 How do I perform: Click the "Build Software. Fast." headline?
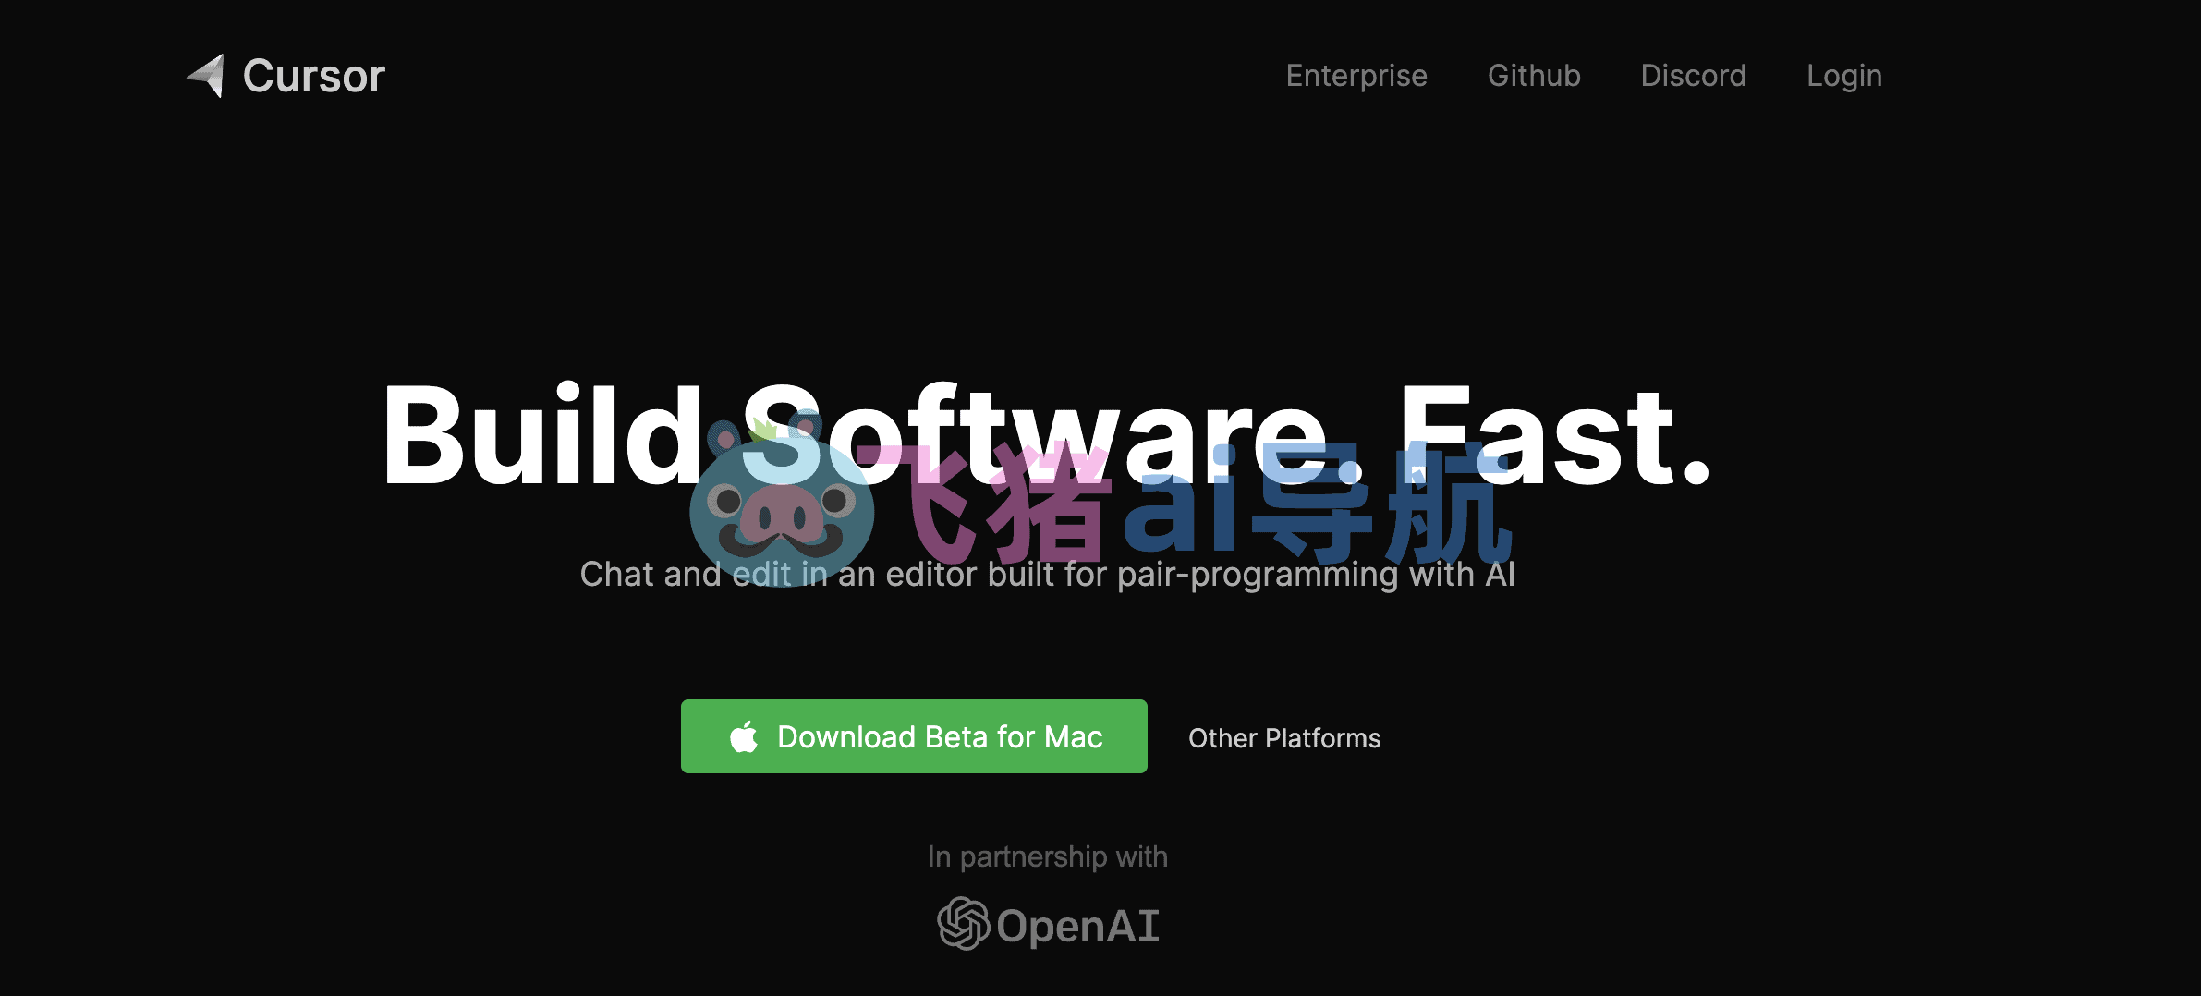(x=1048, y=435)
